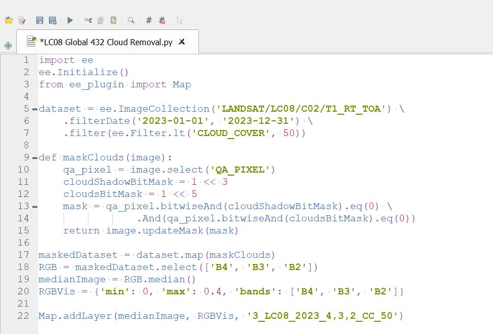Click the Save As icon with green pencil
493x334 pixels.
pos(52,20)
